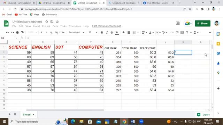View cloud document status icon
The image size is (223, 125).
(x=57, y=22)
